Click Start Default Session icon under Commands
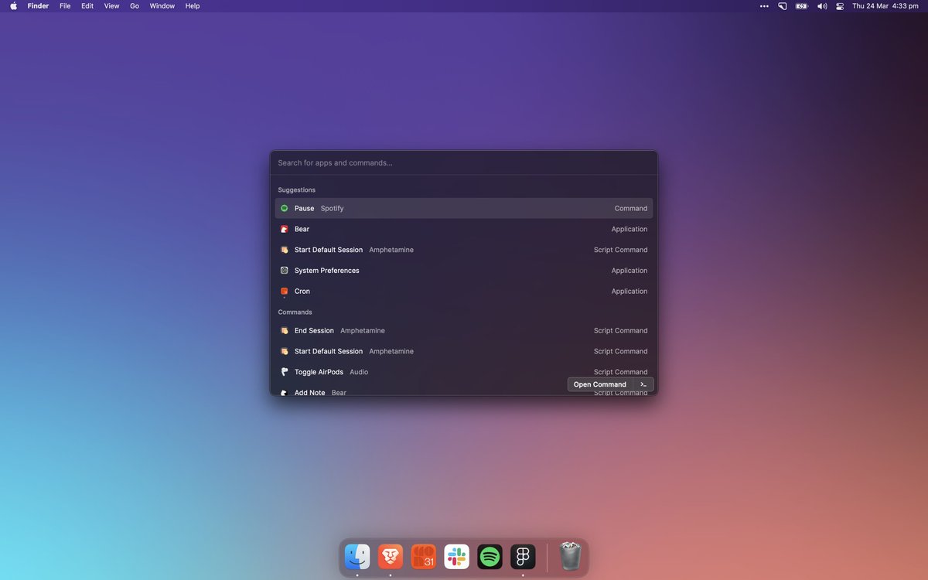The width and height of the screenshot is (928, 580). pyautogui.click(x=284, y=351)
